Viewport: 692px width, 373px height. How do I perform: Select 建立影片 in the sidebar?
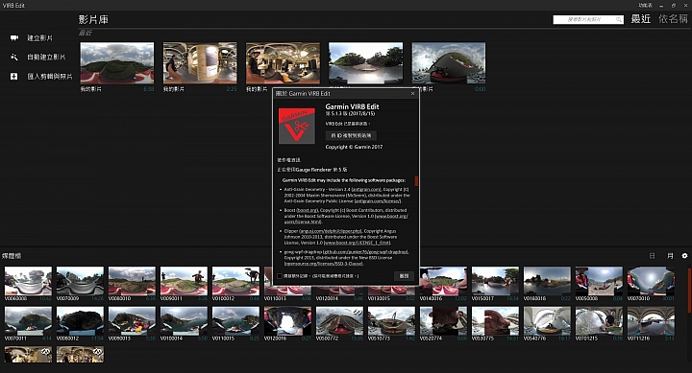39,37
